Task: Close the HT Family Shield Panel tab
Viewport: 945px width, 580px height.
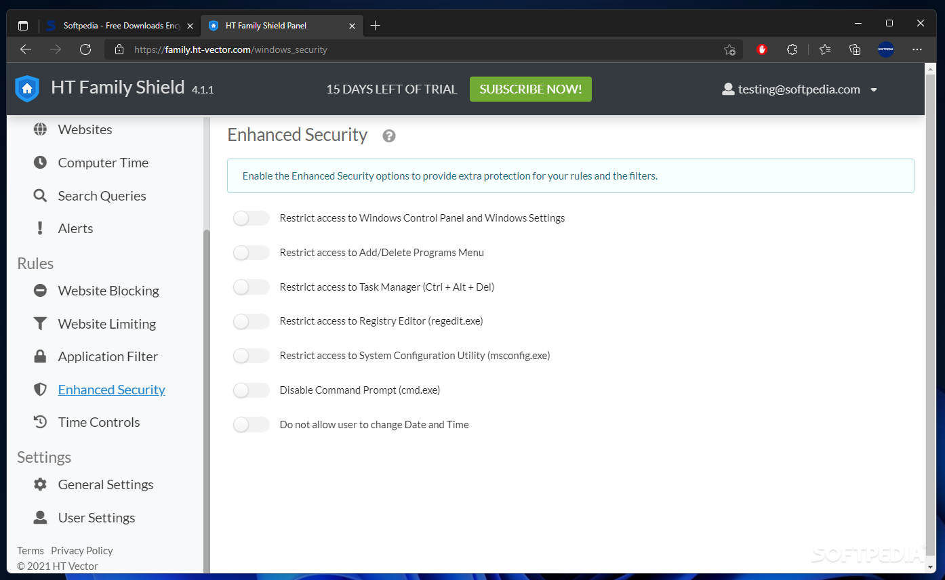Action: coord(352,26)
